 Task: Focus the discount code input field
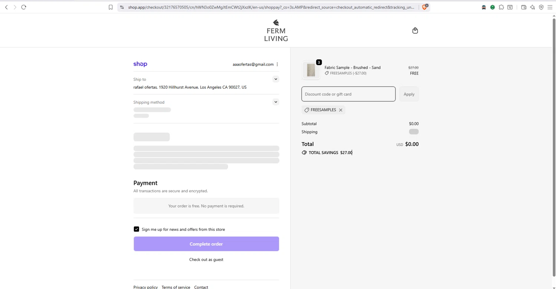point(348,94)
